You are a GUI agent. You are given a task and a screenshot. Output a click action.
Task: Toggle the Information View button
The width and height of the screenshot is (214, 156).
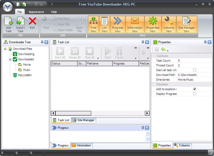pyautogui.click(x=135, y=25)
